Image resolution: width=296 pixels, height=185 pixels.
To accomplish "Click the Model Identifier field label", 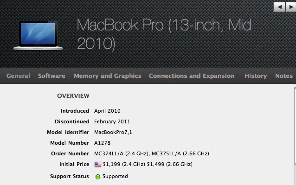I will point(68,132).
